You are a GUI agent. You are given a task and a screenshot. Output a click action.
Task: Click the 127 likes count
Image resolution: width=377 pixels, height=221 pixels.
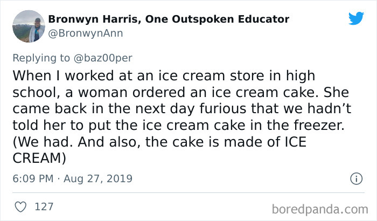43,206
